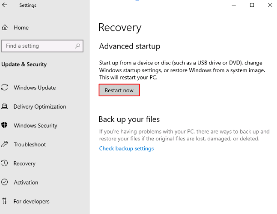Click the search magnifier icon
The width and height of the screenshot is (277, 214).
click(x=78, y=46)
